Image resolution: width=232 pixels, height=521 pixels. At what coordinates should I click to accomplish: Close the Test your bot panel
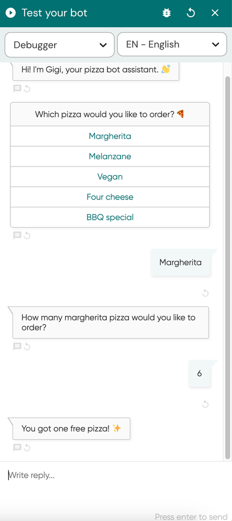215,13
